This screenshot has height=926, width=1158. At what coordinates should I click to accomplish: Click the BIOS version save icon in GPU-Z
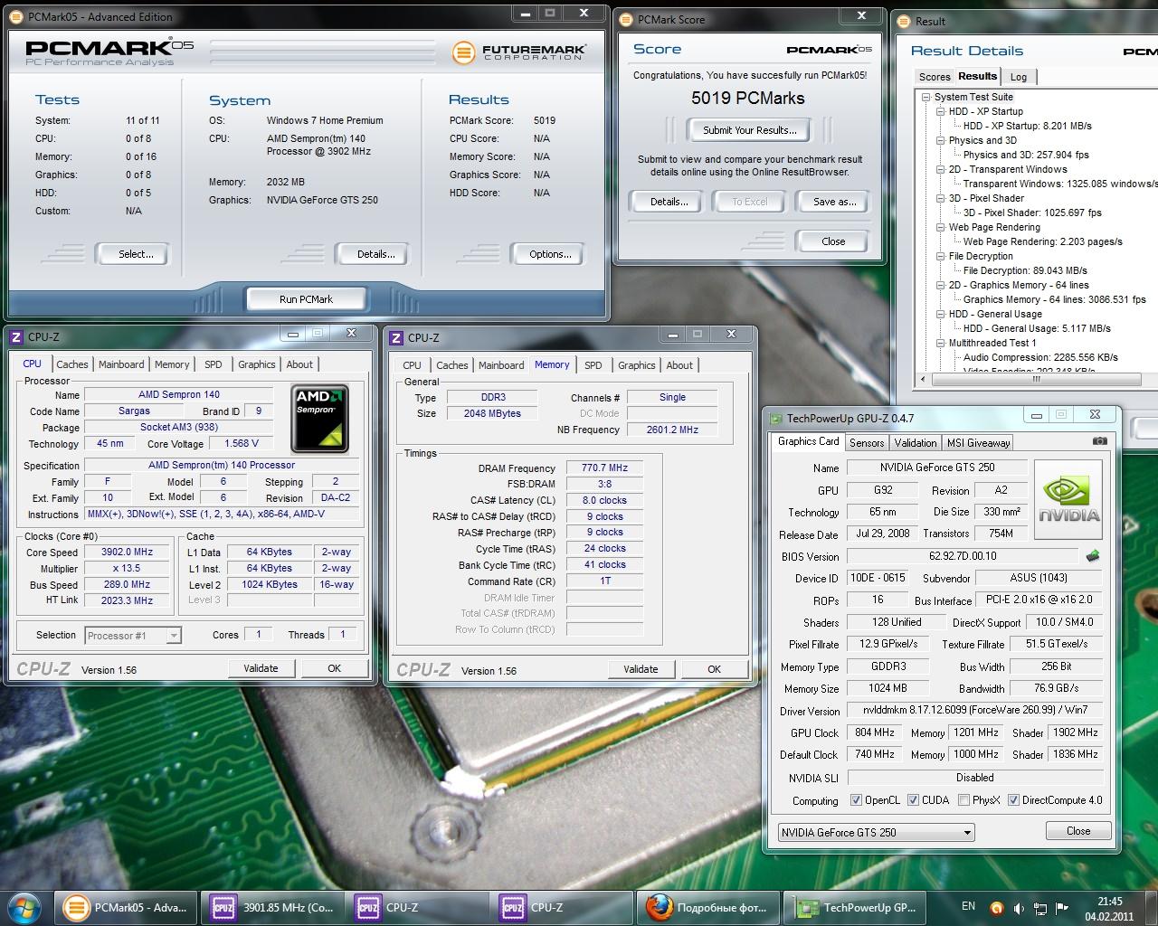(1093, 556)
